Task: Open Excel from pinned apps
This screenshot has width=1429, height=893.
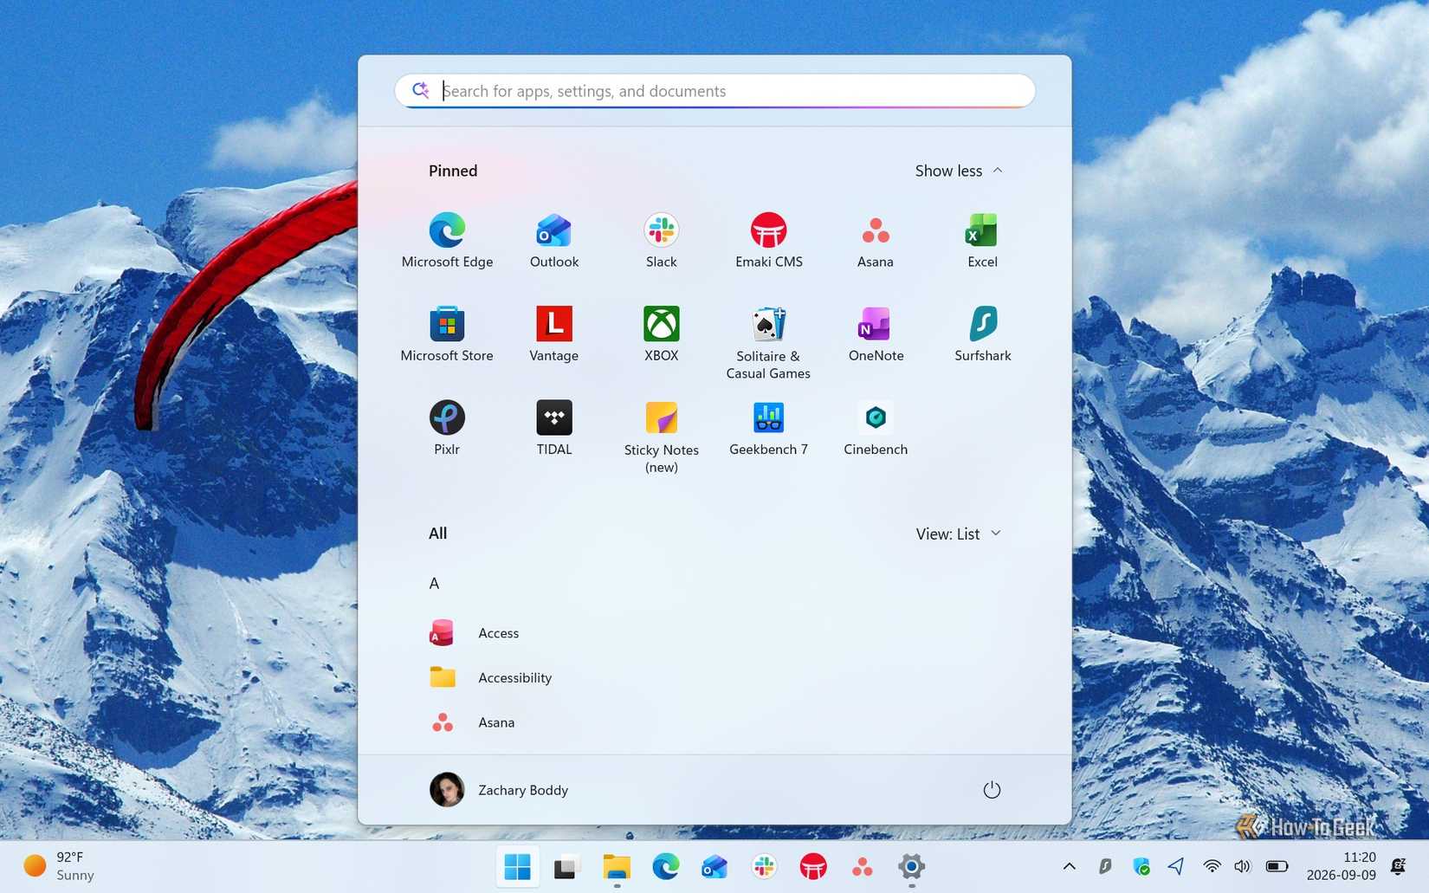Action: click(x=982, y=241)
